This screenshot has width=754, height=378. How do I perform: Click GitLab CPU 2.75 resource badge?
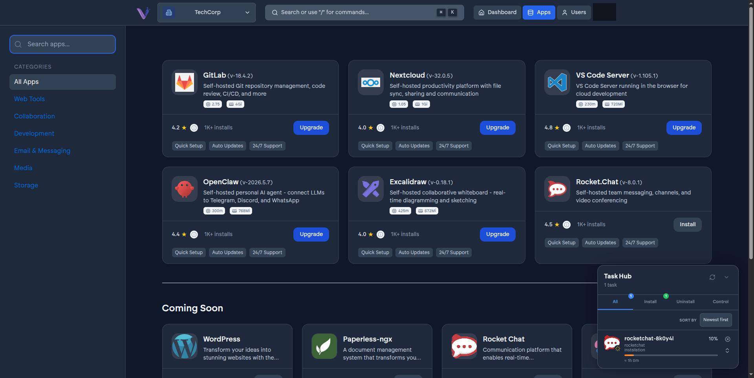click(213, 104)
